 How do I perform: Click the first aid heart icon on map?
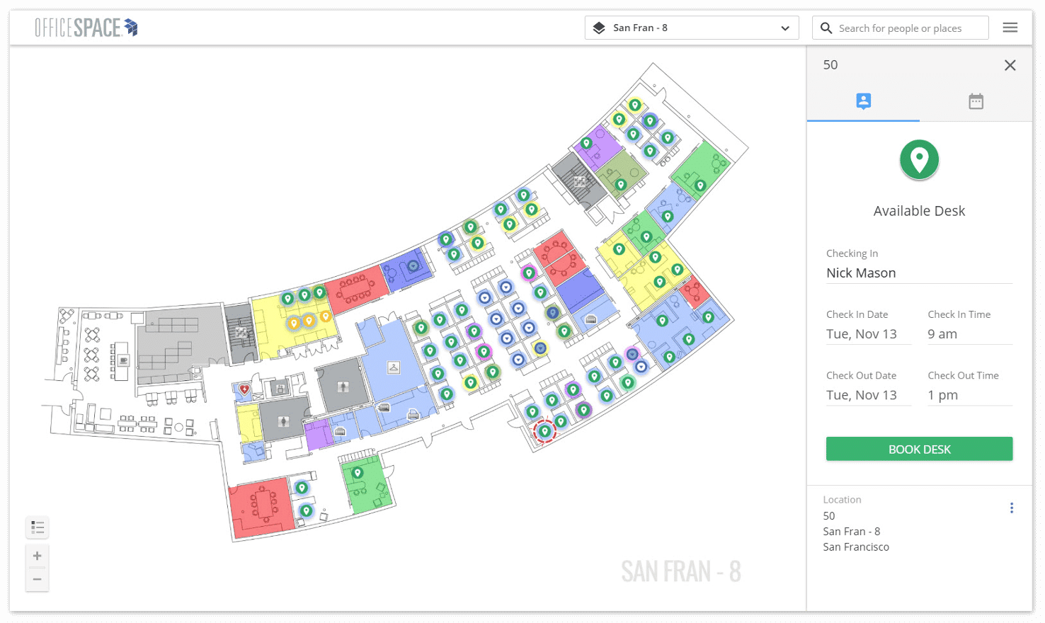[244, 389]
